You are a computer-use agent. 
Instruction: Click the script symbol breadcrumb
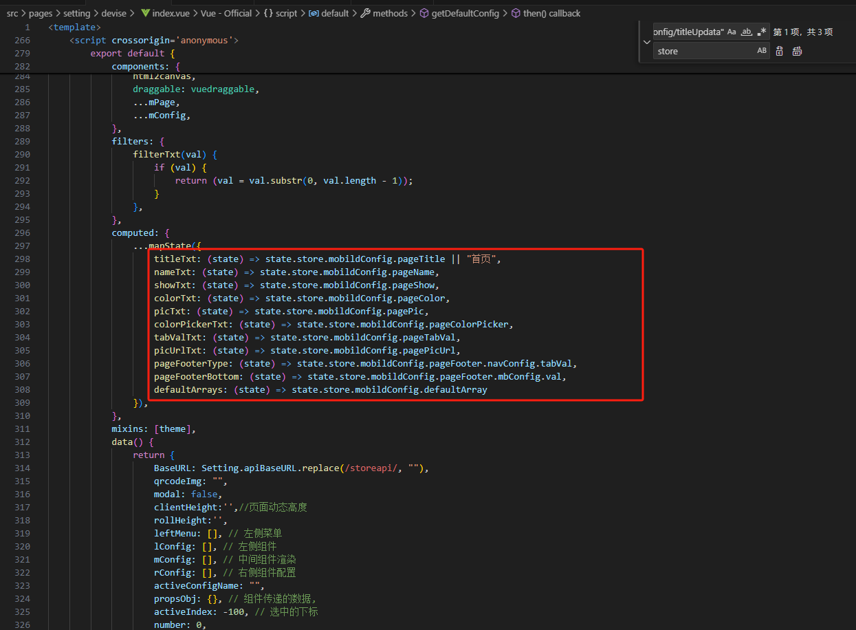click(281, 13)
